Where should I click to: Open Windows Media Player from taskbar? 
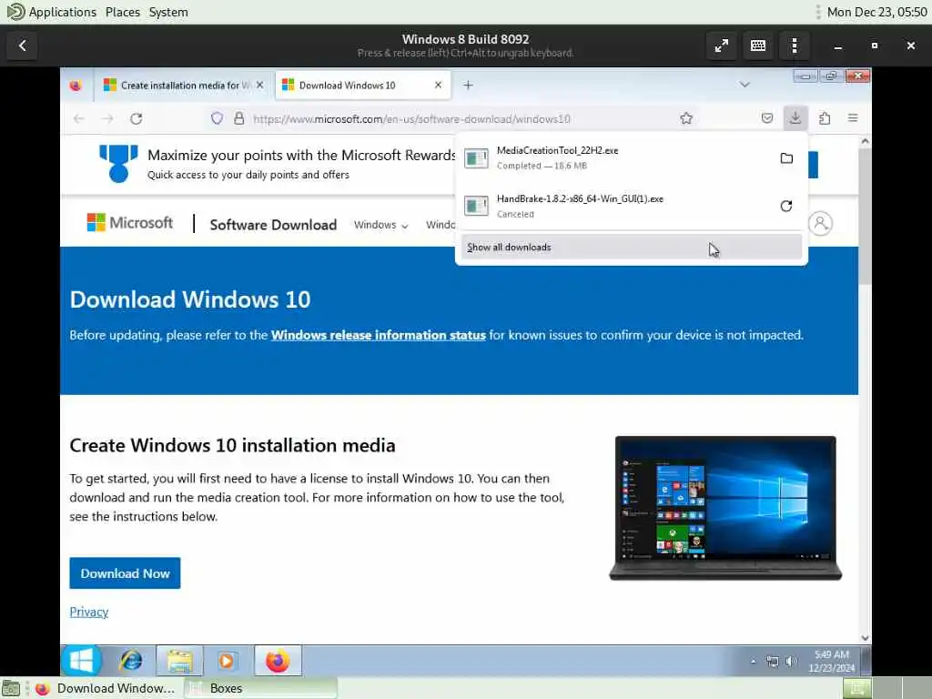[x=226, y=661]
